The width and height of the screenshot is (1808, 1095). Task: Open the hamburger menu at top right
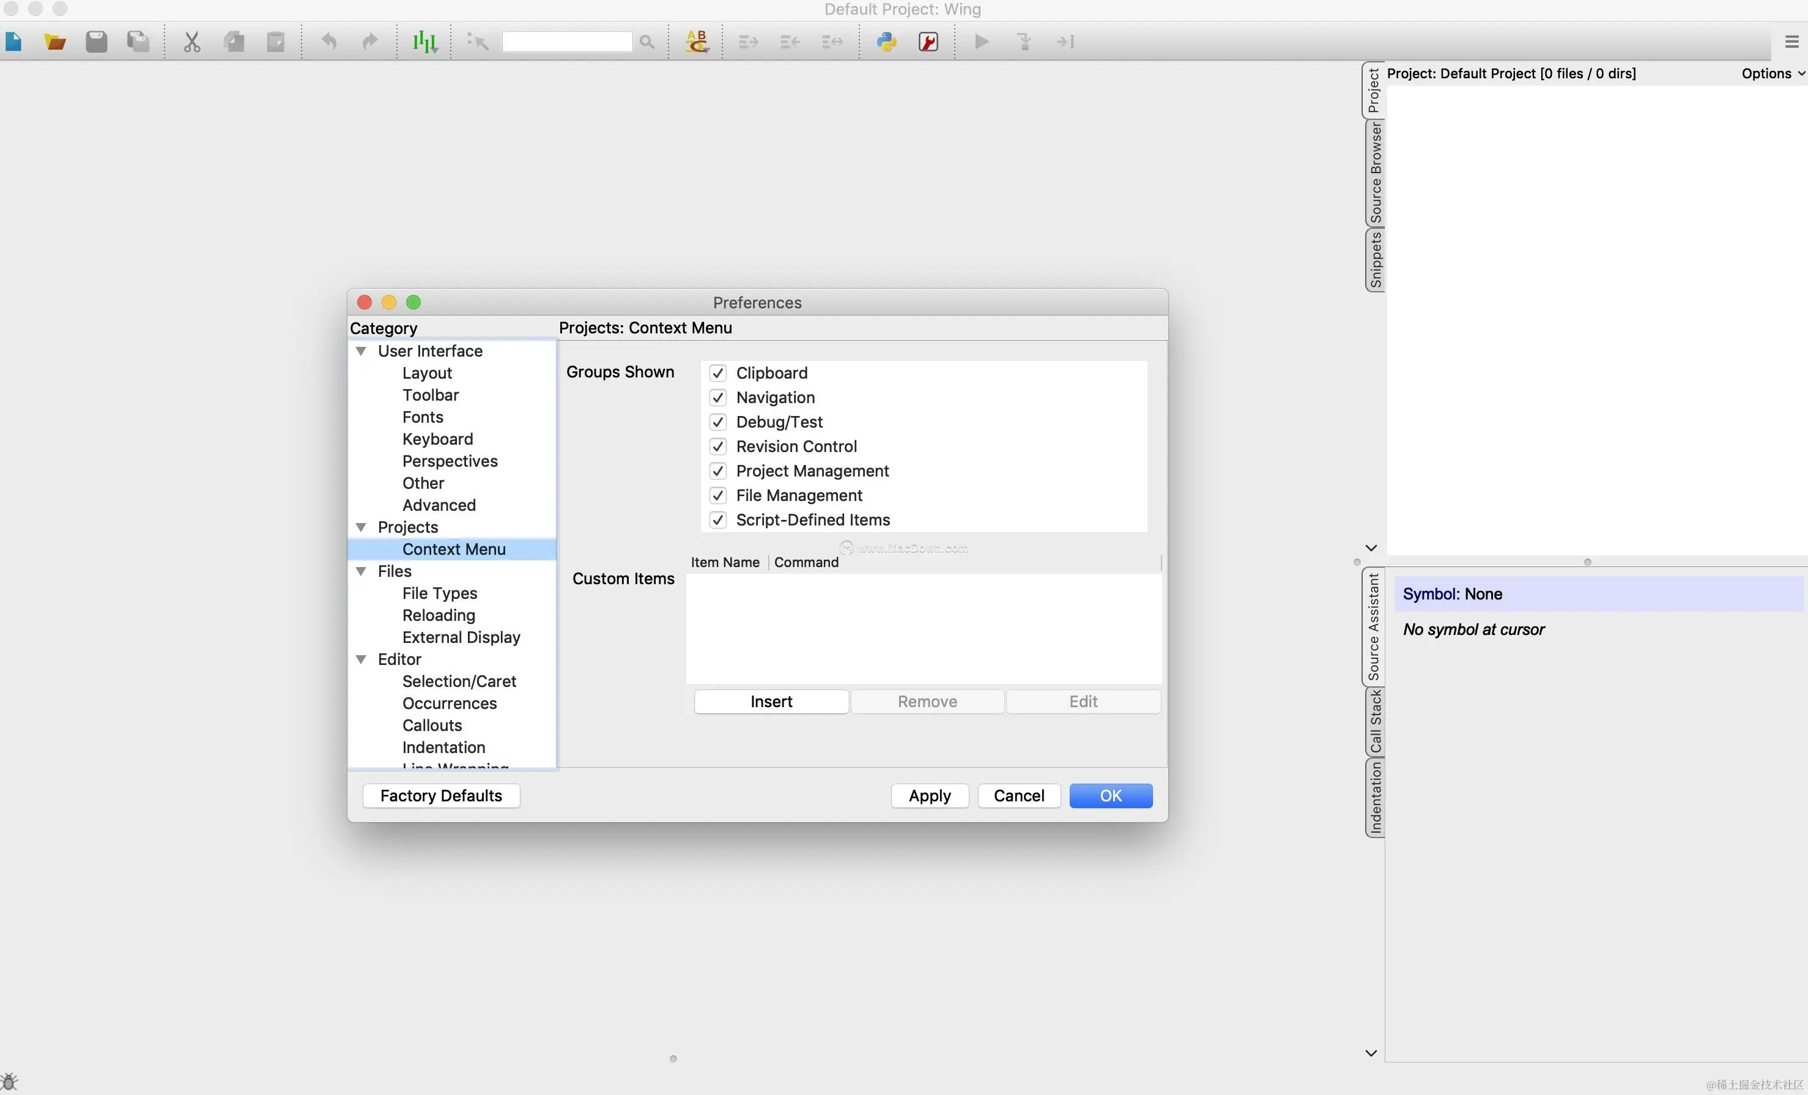pyautogui.click(x=1791, y=42)
